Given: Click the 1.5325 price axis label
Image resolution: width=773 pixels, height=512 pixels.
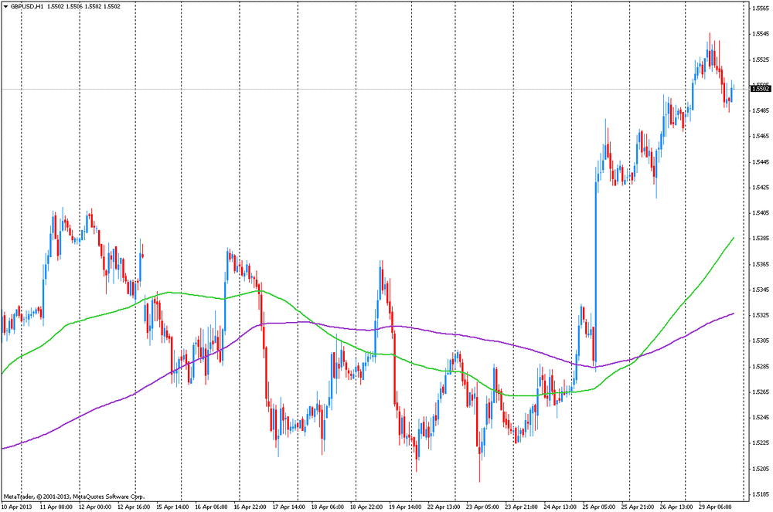Looking at the screenshot, I should (x=761, y=315).
